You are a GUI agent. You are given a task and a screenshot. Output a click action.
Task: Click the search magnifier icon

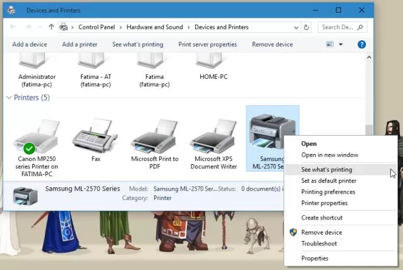pyautogui.click(x=360, y=27)
